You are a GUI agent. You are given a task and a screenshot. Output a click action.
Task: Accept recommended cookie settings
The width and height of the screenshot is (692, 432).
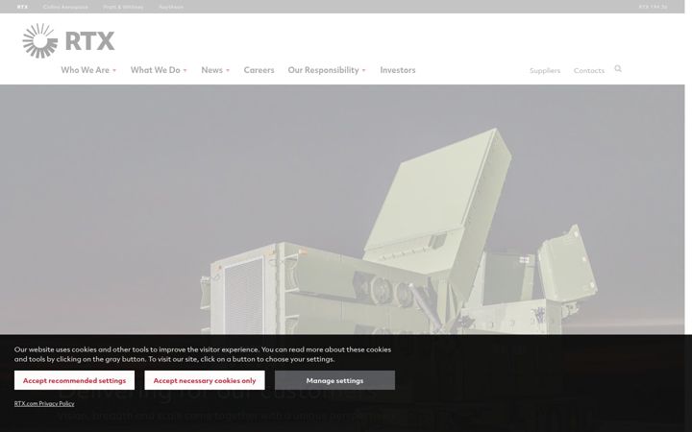(74, 380)
